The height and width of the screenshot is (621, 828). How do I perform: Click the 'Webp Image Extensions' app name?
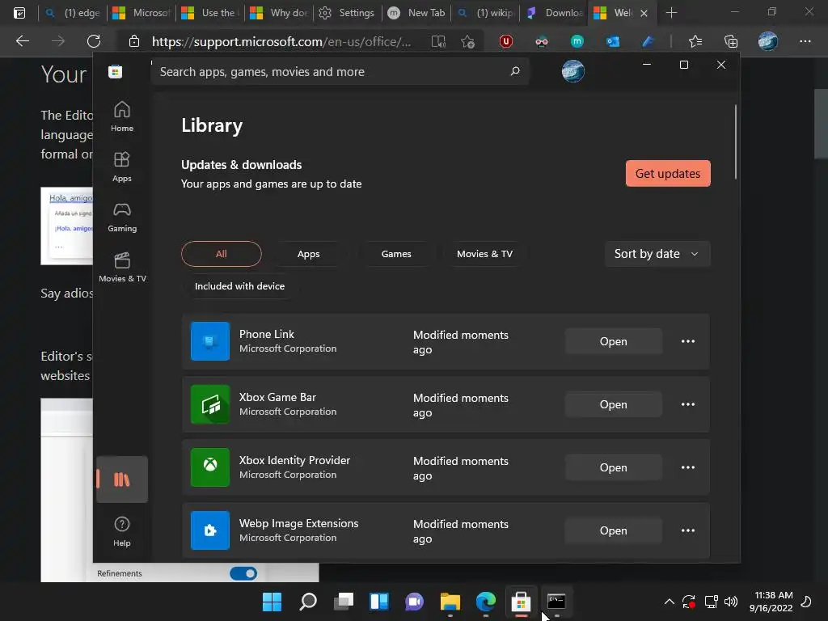pyautogui.click(x=298, y=523)
